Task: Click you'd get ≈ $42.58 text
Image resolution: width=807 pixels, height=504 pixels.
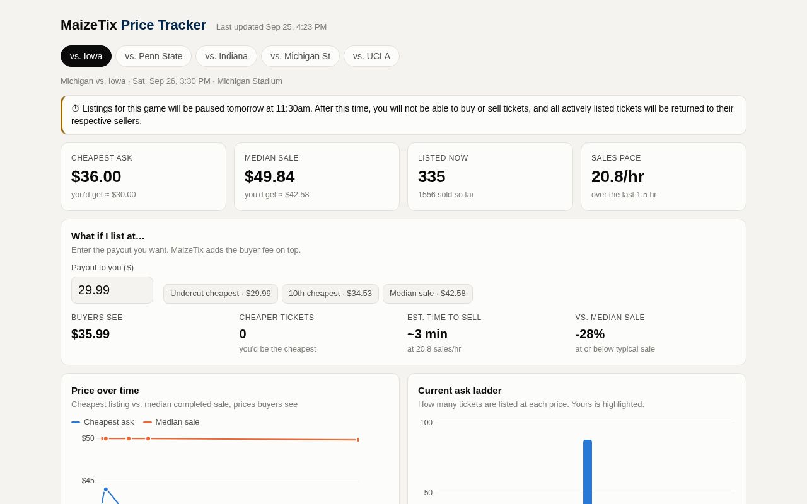Action: [x=277, y=195]
